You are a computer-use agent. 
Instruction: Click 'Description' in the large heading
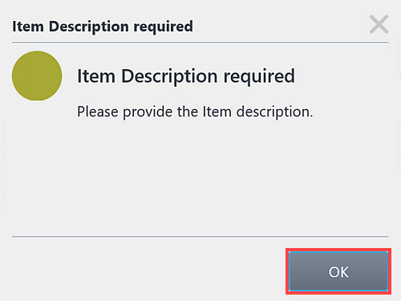pyautogui.click(x=169, y=77)
